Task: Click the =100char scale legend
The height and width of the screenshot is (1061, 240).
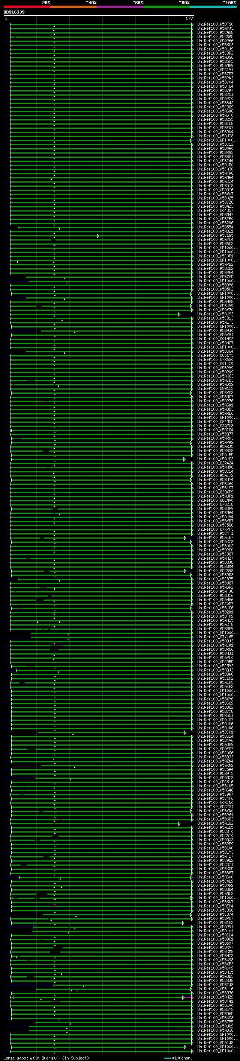Action: (179, 1058)
